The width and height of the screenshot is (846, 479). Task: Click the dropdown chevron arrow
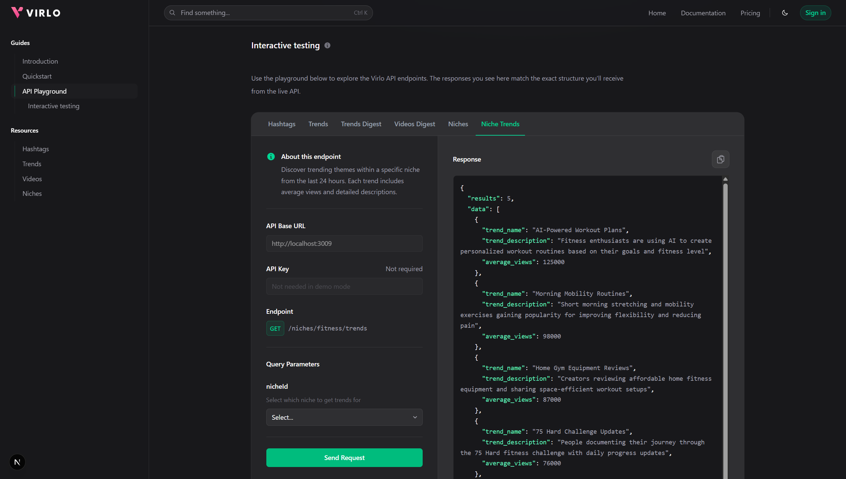coord(415,417)
